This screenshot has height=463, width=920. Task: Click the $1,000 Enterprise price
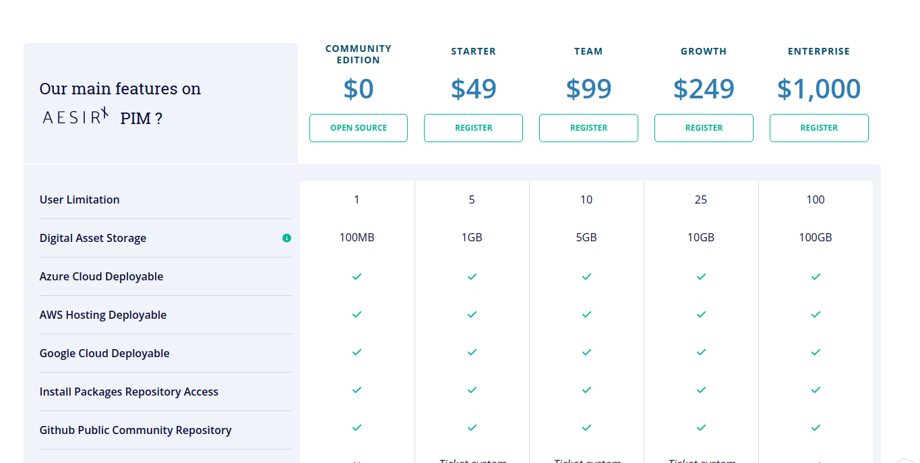(819, 89)
